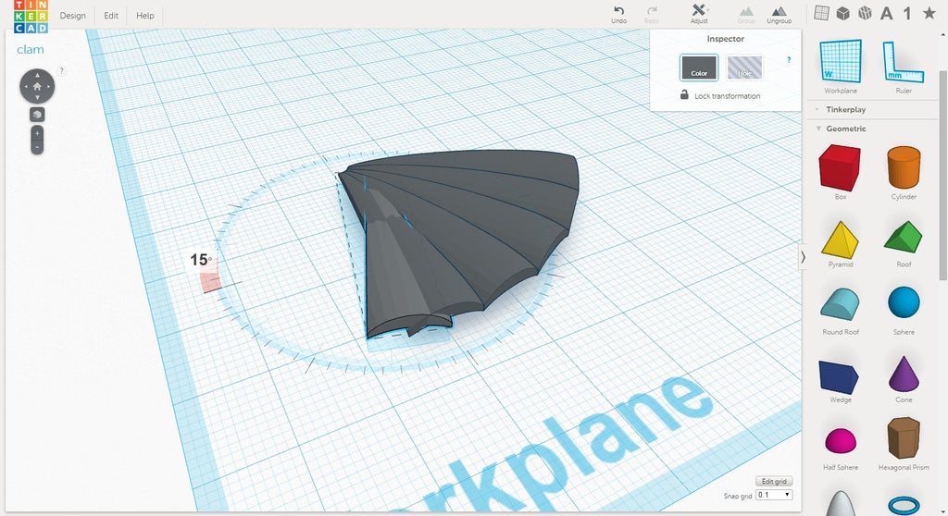948x516 pixels.
Task: Click the Redo button
Action: click(x=652, y=15)
